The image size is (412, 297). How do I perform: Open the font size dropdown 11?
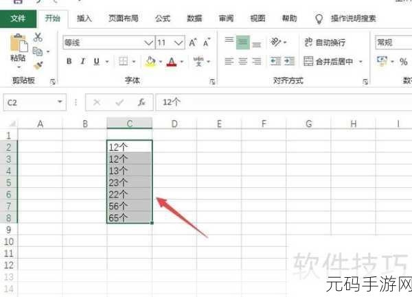pos(179,43)
